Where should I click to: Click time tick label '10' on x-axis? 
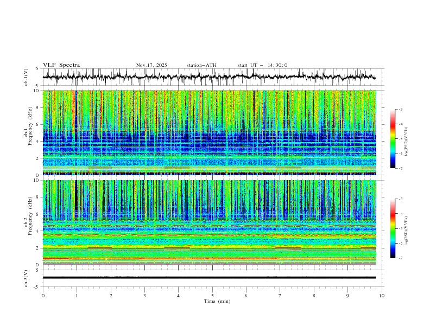click(382, 296)
